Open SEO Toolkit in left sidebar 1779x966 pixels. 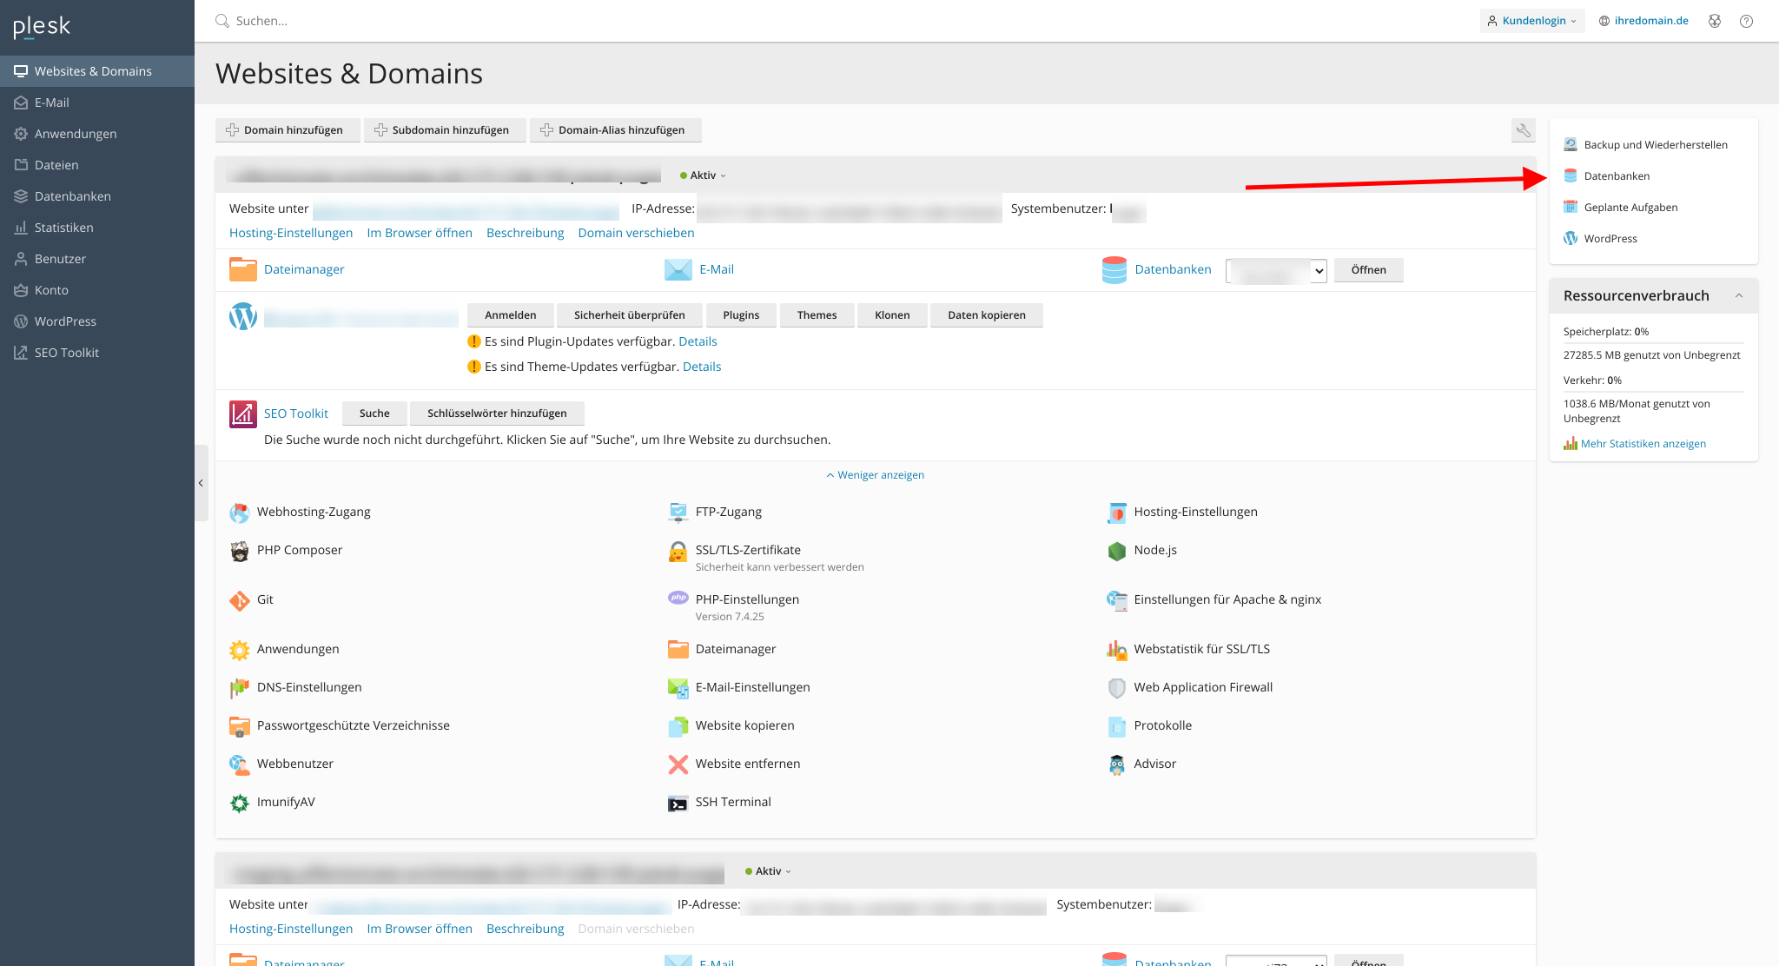pyautogui.click(x=96, y=353)
